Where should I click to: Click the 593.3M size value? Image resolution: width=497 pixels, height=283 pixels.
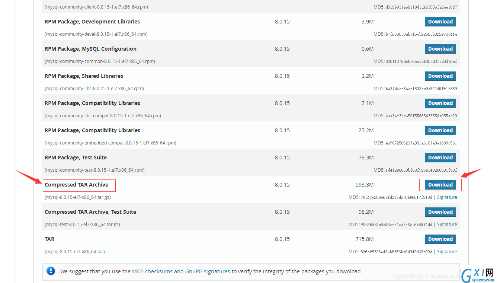(x=365, y=185)
